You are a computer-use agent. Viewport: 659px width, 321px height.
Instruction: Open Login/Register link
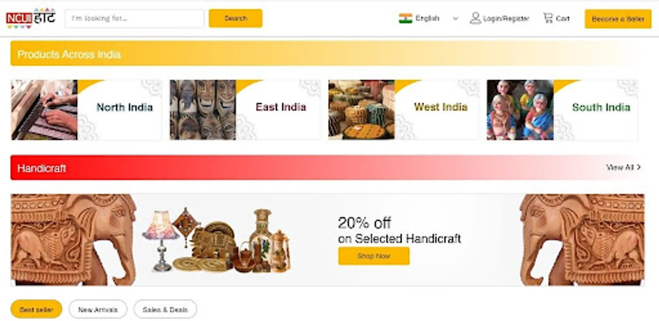point(506,19)
